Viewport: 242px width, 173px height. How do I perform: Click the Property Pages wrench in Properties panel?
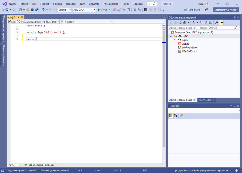click(181, 116)
